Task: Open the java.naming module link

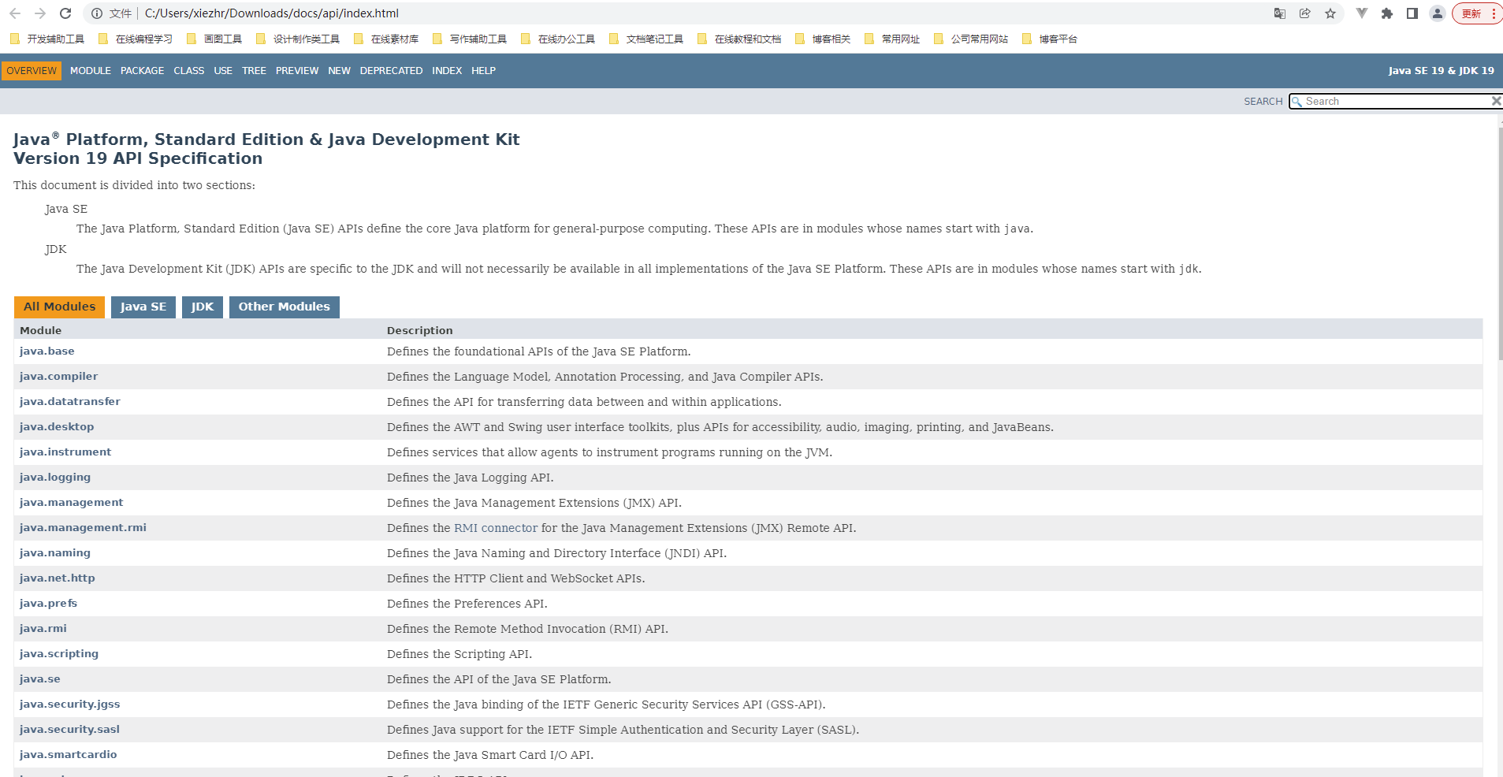Action: pos(55,553)
